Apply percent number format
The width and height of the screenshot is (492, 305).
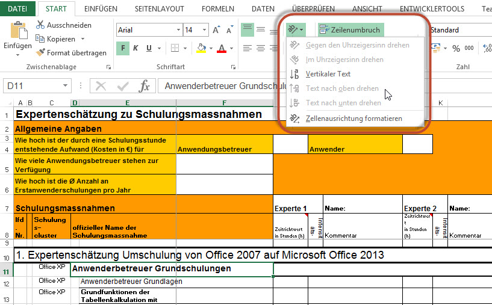coord(456,48)
